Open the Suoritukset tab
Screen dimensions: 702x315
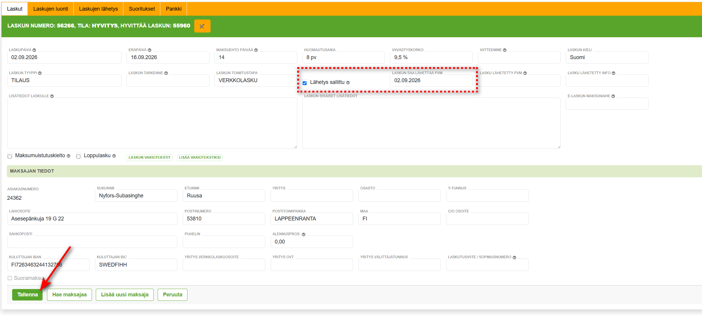coord(142,9)
